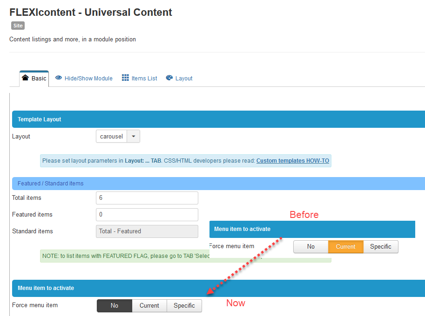
Task: Click the FLEXIcontent - Universal Content heading
Action: tap(91, 13)
